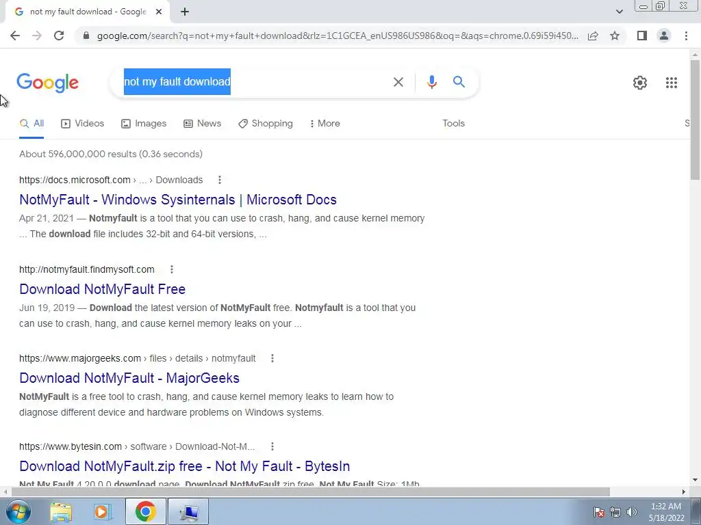
Task: Open options for majorgeeks.com result
Action: click(272, 358)
